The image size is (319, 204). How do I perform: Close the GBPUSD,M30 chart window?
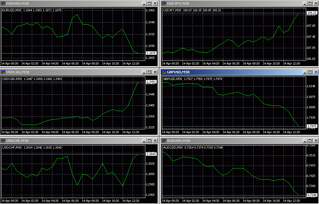[x=316, y=72]
